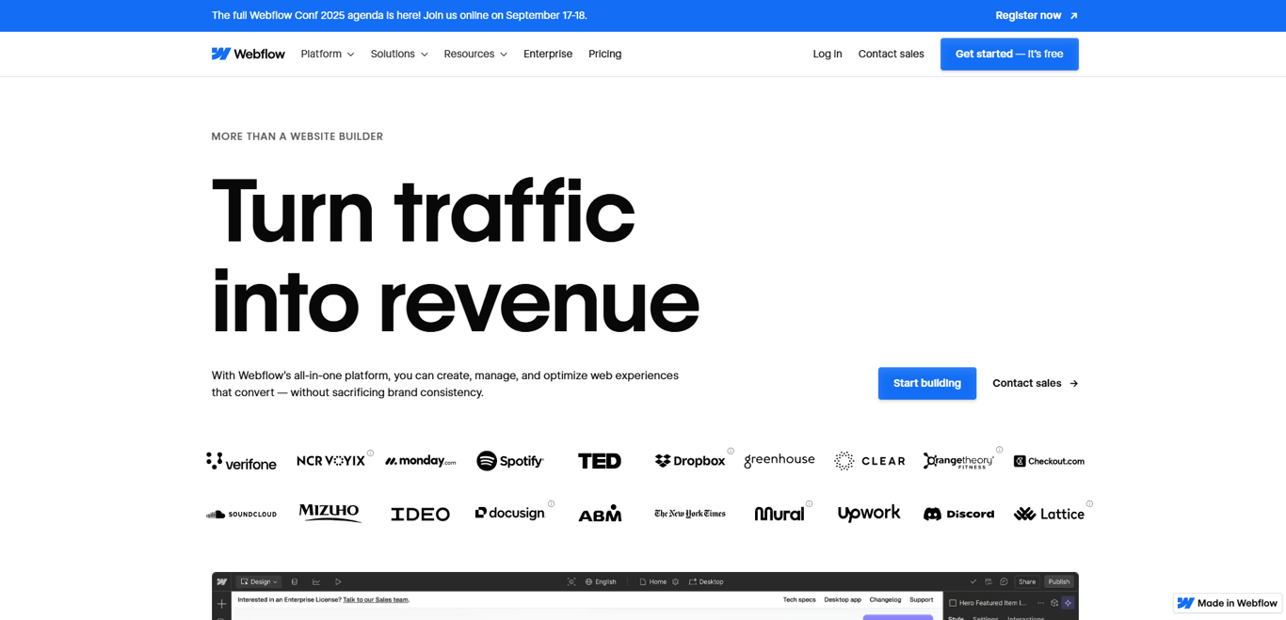1286x620 pixels.
Task: Click the Start building button
Action: coord(927,383)
